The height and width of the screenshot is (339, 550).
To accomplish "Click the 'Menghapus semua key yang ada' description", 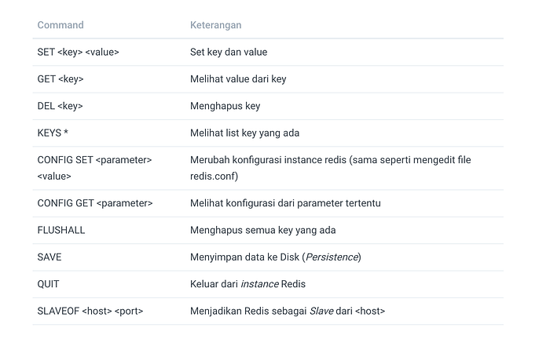I will [x=262, y=230].
